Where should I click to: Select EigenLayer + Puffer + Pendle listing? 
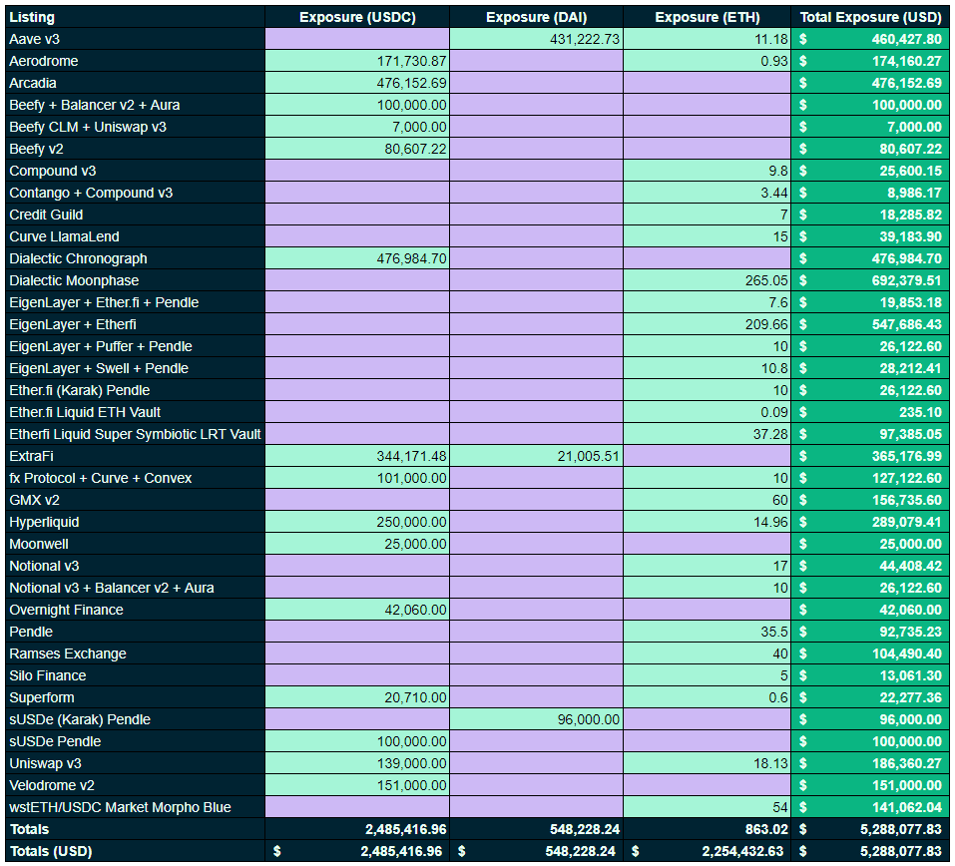(x=135, y=346)
